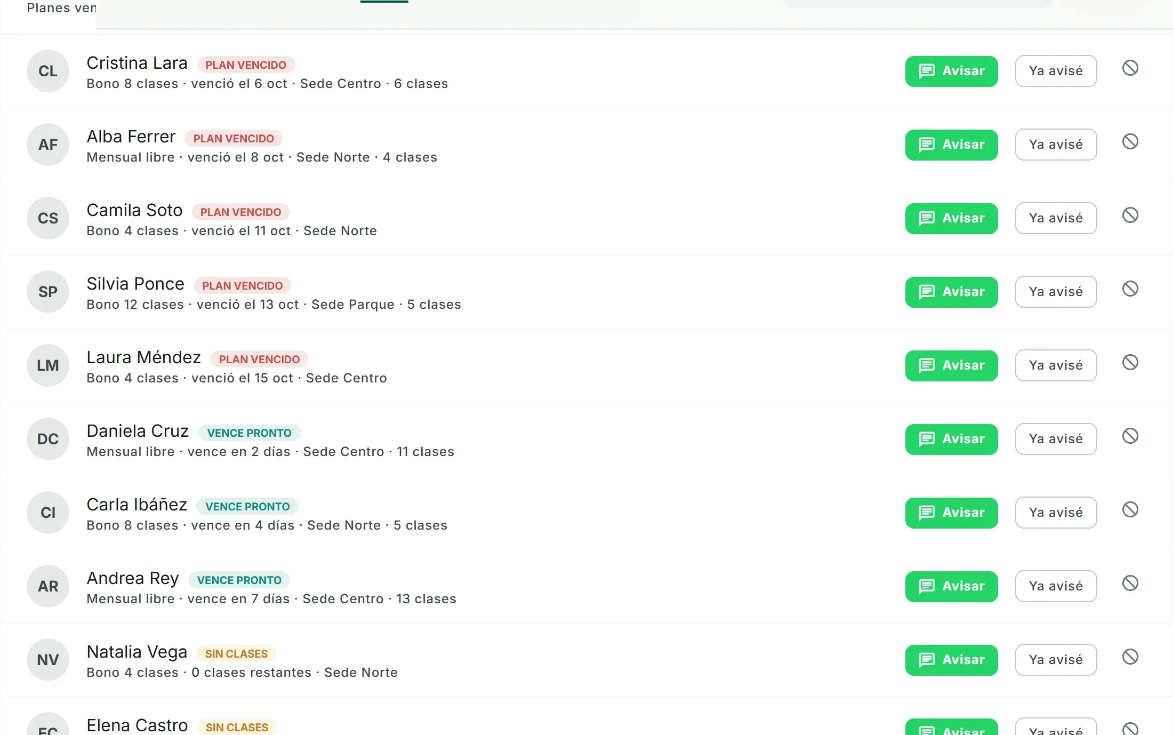Click Daniela Cruz's VENCE PRONTO badge
The height and width of the screenshot is (735, 1173).
(x=249, y=433)
